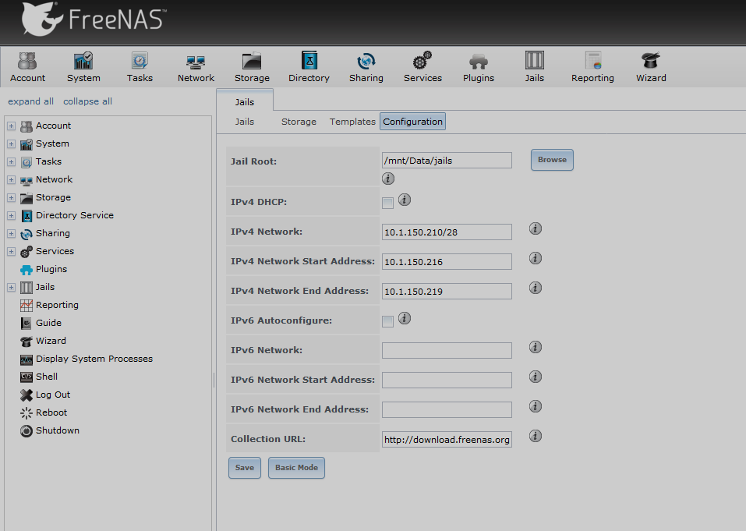Focus the Collection URL input field
This screenshot has width=746, height=531.
coord(447,440)
